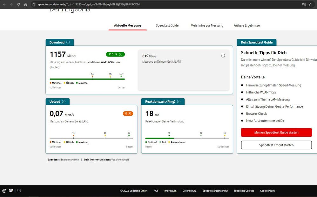Click the browser forward arrow
Viewport: 317px width, 197px height.
11,4
